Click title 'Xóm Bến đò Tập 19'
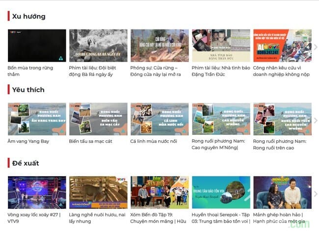This screenshot has height=231, width=319. [158, 218]
